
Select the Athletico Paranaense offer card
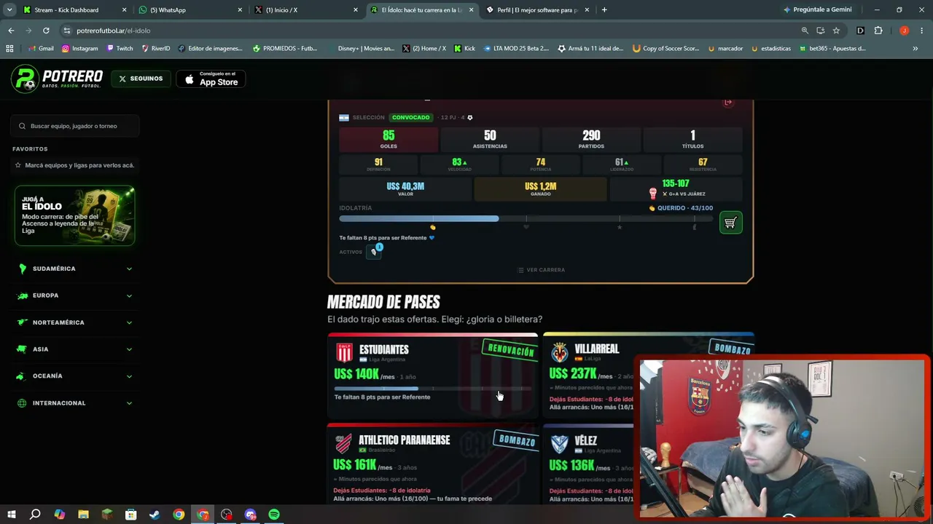click(433, 464)
